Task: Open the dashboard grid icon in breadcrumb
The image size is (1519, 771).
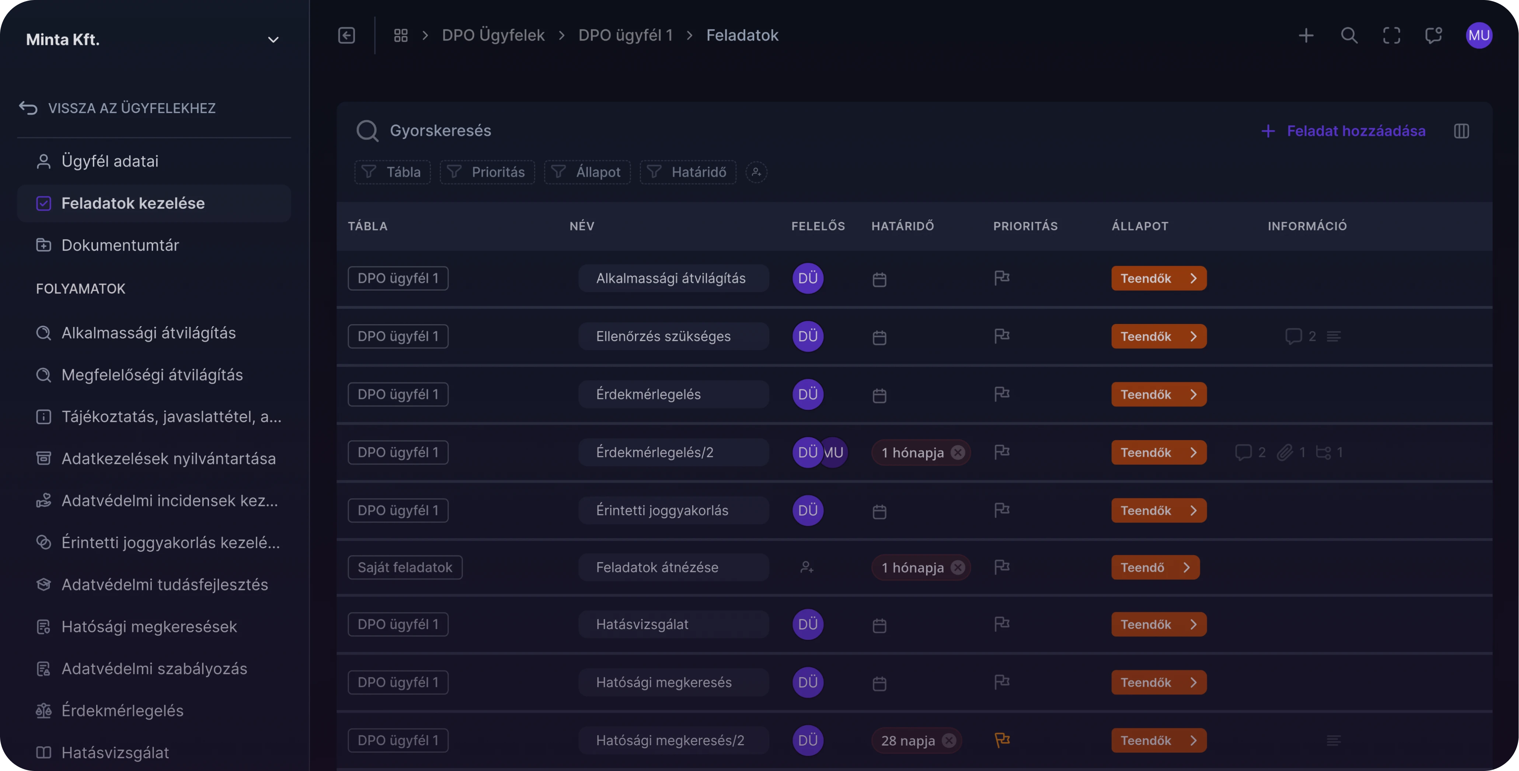Action: coord(401,35)
